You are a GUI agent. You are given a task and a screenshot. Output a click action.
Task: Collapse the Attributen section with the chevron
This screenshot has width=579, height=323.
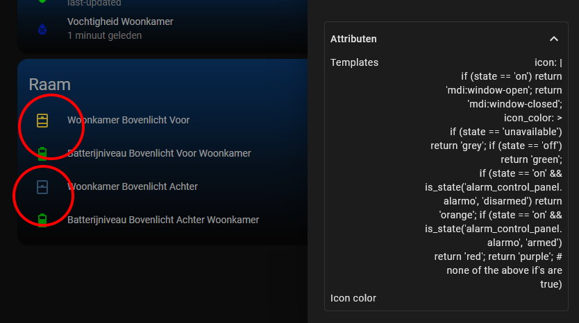[x=553, y=39]
